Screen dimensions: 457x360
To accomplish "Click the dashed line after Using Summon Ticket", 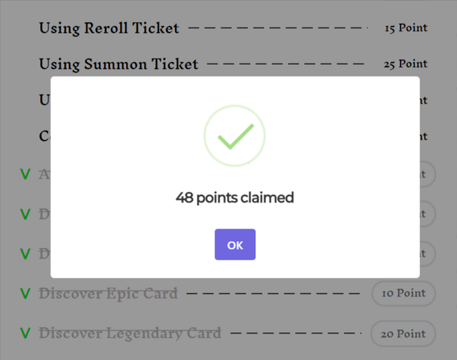I will (286, 64).
